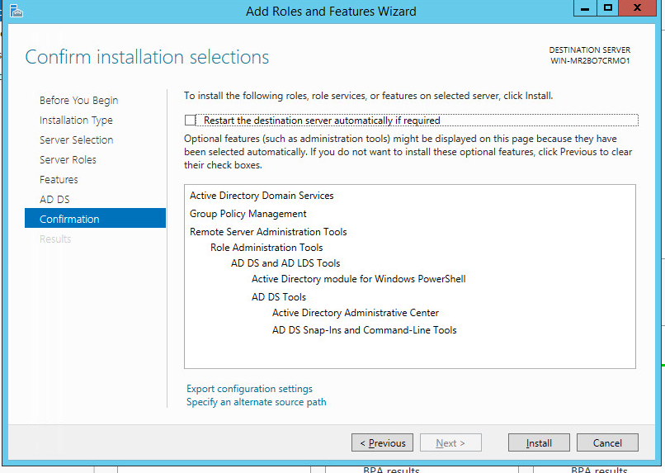665x473 pixels.
Task: Maximize the wizard window
Action: pos(608,8)
